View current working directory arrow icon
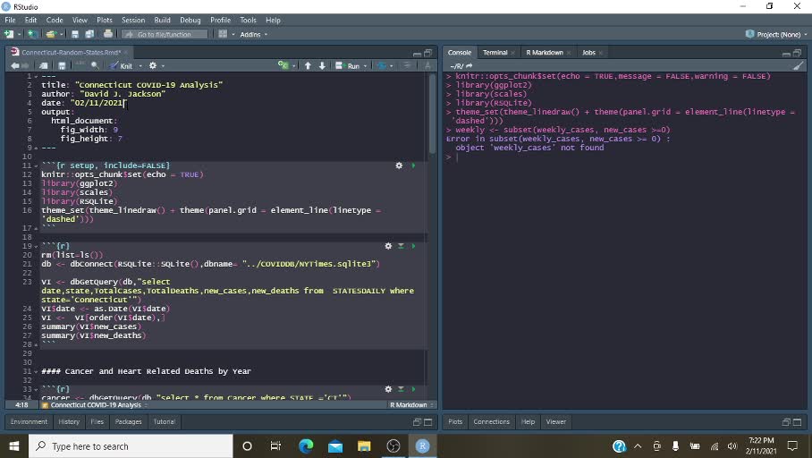812x458 pixels. [x=469, y=66]
